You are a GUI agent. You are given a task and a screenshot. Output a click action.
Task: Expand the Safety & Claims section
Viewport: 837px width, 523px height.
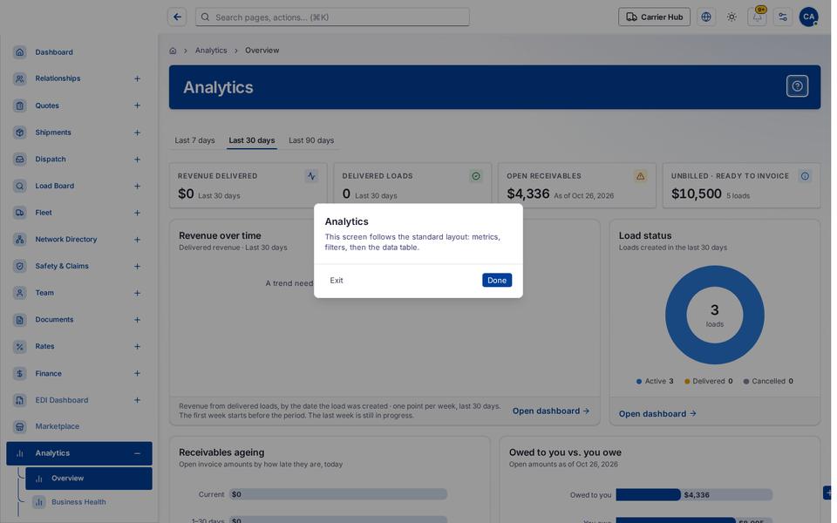[x=137, y=267]
